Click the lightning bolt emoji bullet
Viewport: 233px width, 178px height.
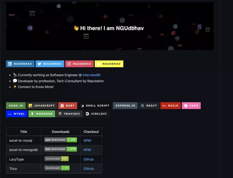[15, 87]
